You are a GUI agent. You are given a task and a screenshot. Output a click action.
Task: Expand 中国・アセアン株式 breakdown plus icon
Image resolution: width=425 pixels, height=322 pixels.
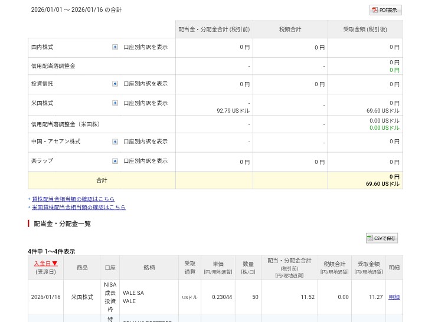click(115, 142)
